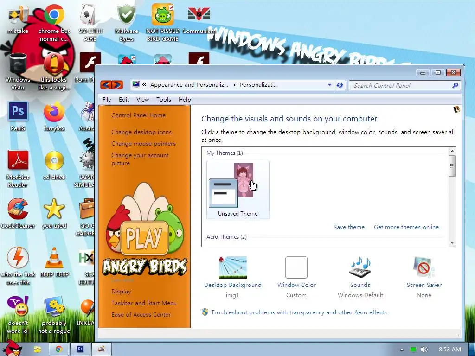Viewport: 475px width, 356px height.
Task: Open the Help menu
Action: (x=185, y=99)
